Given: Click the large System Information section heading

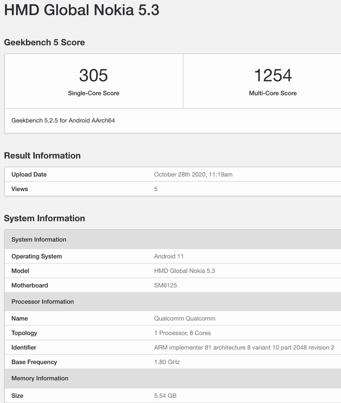Looking at the screenshot, I should point(44,218).
